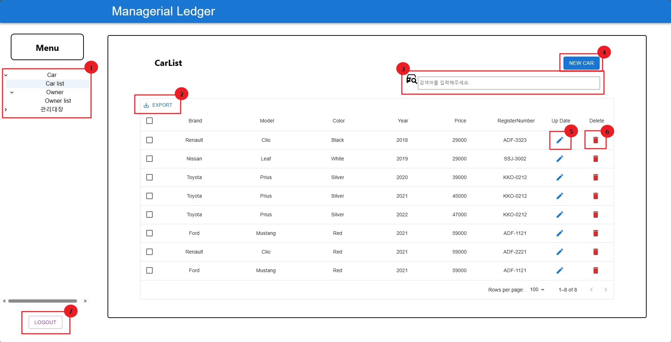Edit the Renault Clio ADF-3323 row
This screenshot has height=342, width=671.
coord(560,140)
